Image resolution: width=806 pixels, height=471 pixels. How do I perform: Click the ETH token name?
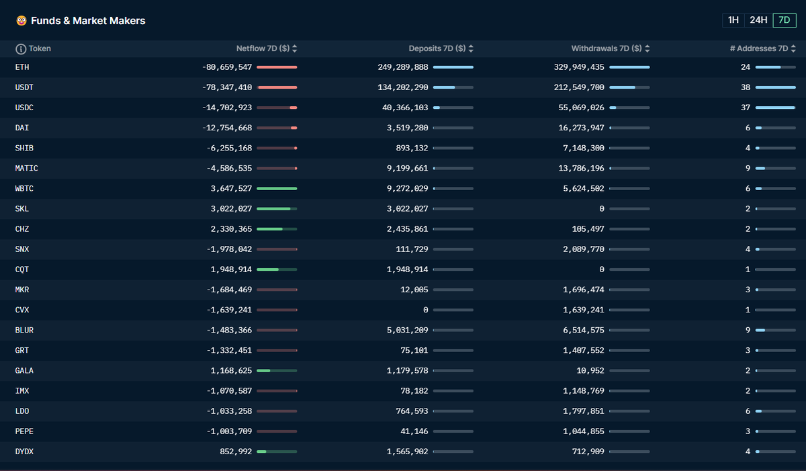(22, 67)
